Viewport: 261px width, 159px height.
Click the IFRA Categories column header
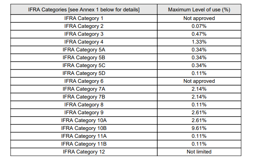click(84, 9)
